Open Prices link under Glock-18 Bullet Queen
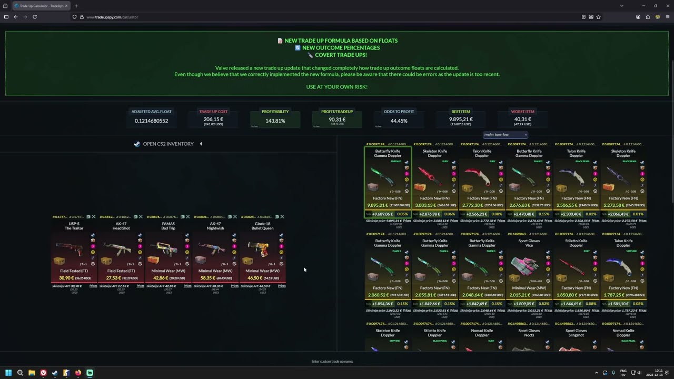Viewport: 674px width, 379px height. click(282, 286)
